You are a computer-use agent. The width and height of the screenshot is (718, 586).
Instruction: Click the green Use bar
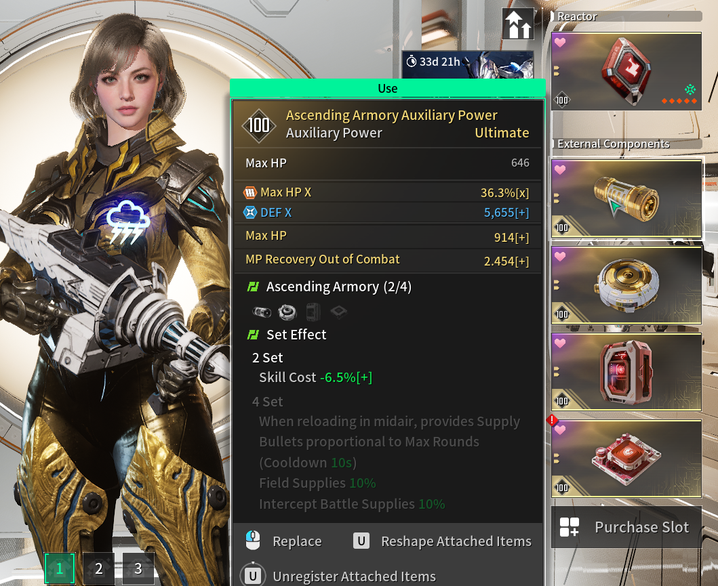[x=387, y=88]
